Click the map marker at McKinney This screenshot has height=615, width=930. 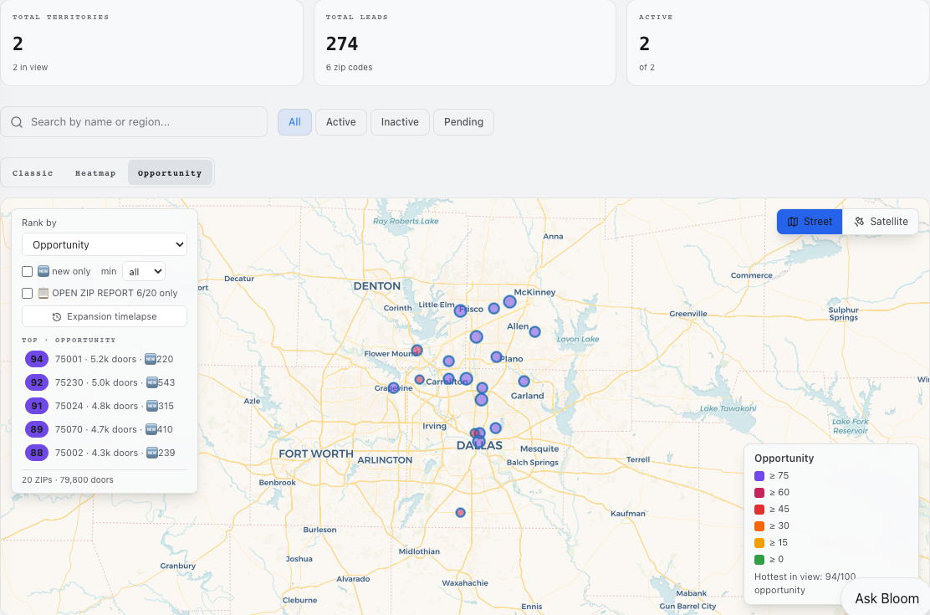[x=509, y=301]
